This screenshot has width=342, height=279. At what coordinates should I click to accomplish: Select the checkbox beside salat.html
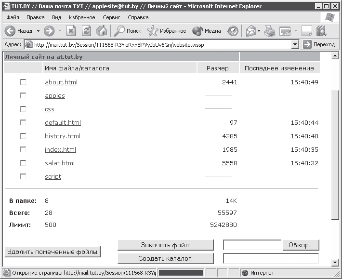pyautogui.click(x=23, y=163)
